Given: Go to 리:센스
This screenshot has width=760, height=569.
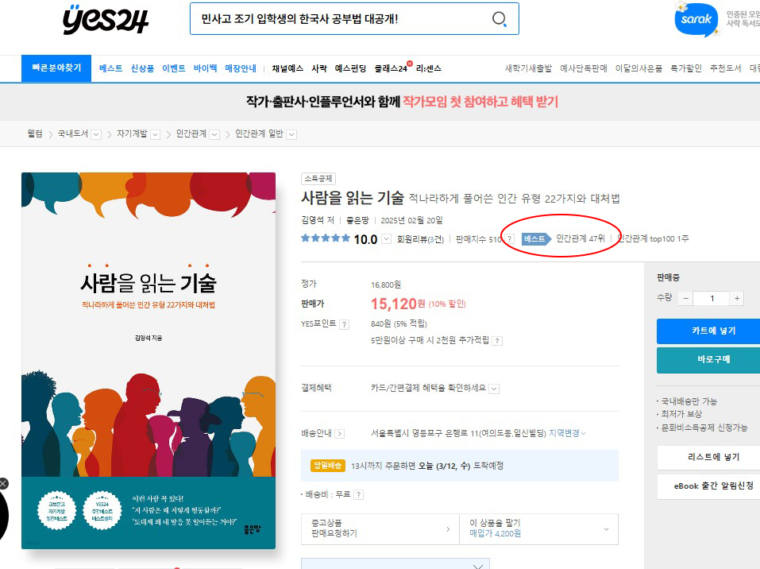Looking at the screenshot, I should [429, 68].
